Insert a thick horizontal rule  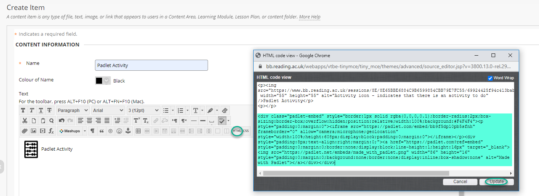(x=202, y=120)
